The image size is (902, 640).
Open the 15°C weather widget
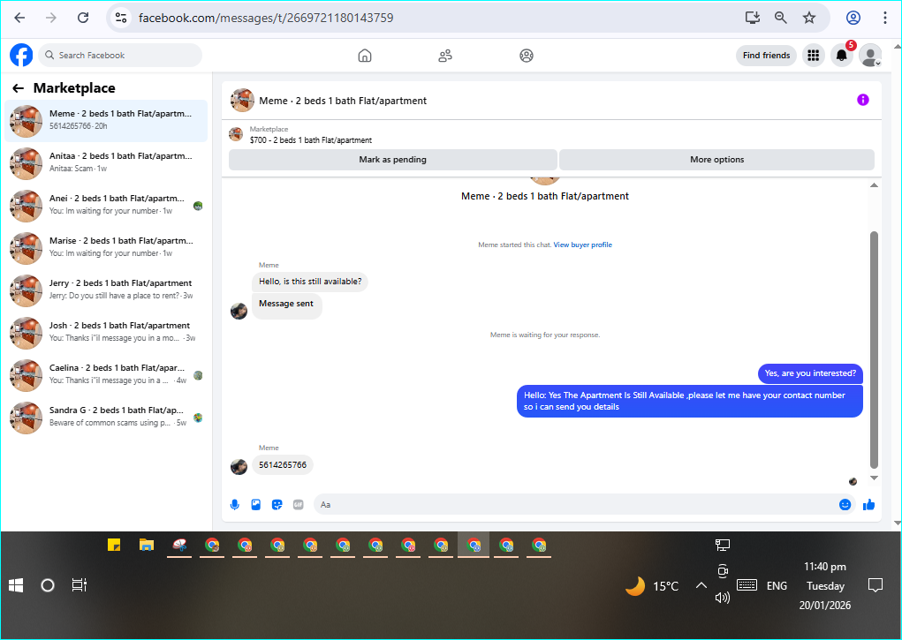click(652, 586)
